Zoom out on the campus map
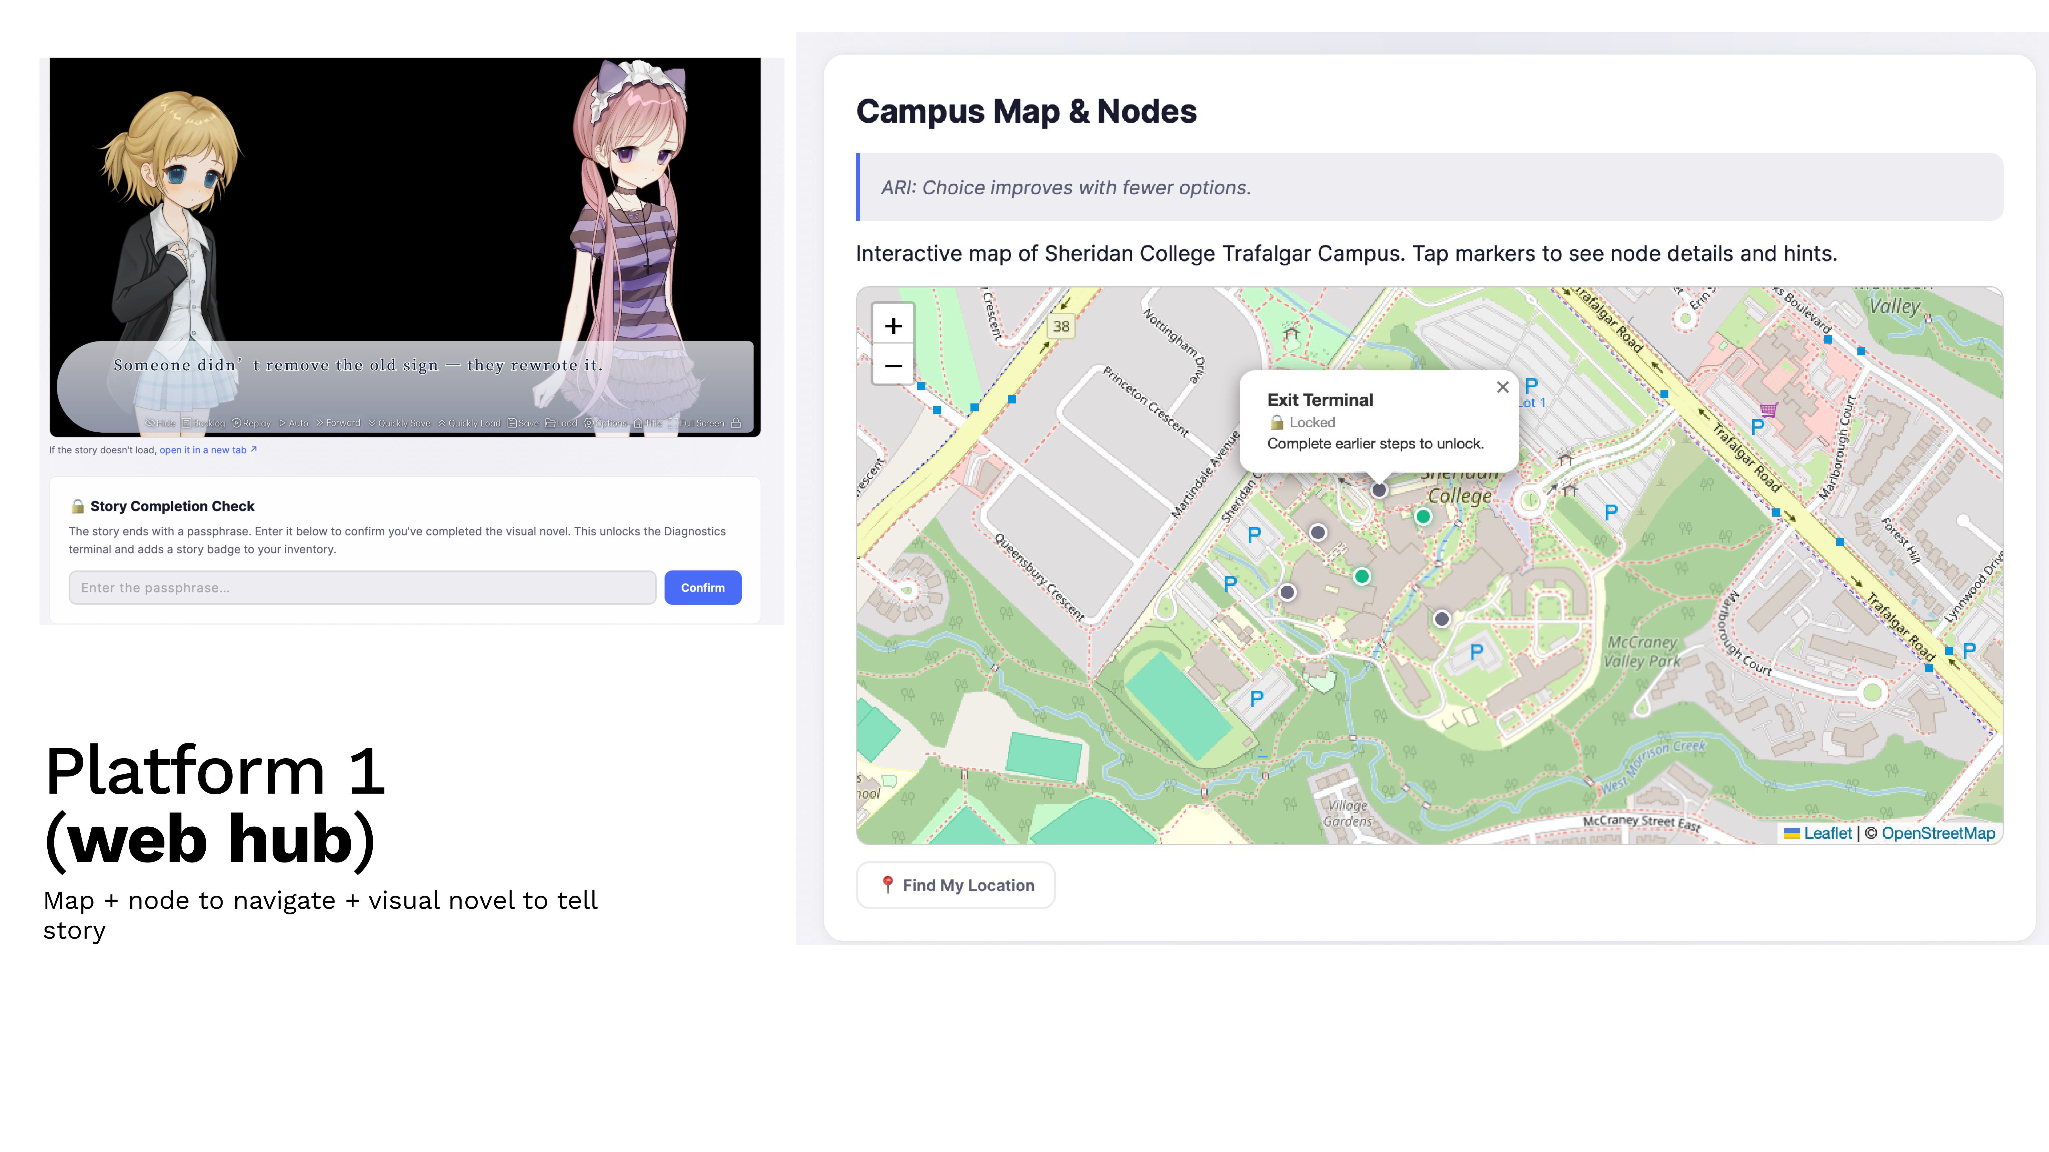Screen dimensions: 2049x1152 click(x=893, y=366)
